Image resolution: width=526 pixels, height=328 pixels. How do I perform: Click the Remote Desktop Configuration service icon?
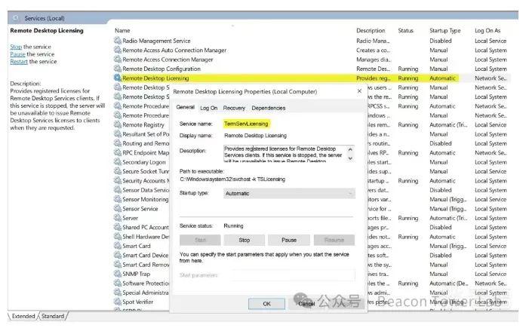coord(118,69)
